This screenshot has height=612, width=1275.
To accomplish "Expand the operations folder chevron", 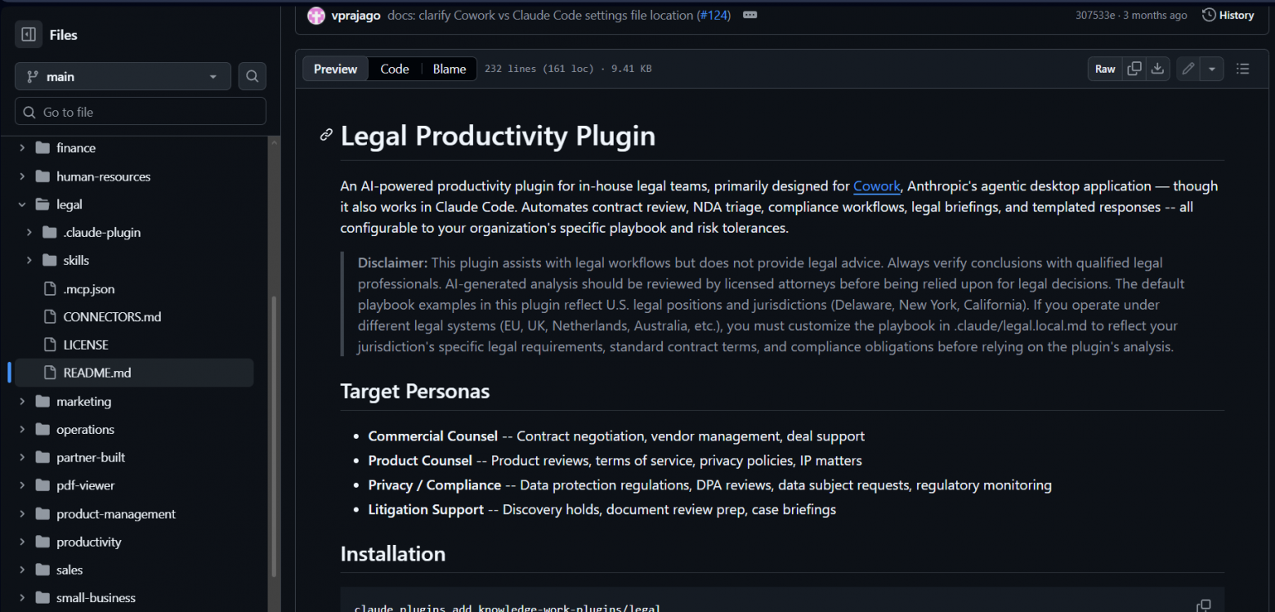I will 22,429.
